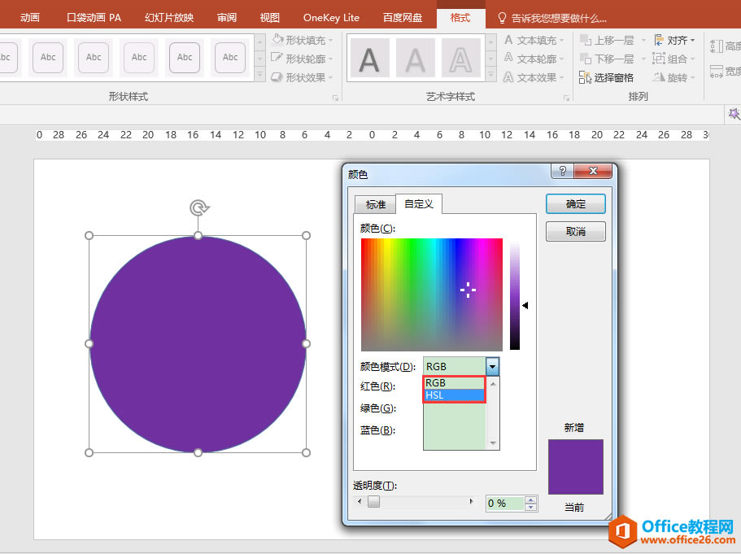Open dropdown arrow next to 下移一层
The width and height of the screenshot is (741, 554).
click(643, 59)
